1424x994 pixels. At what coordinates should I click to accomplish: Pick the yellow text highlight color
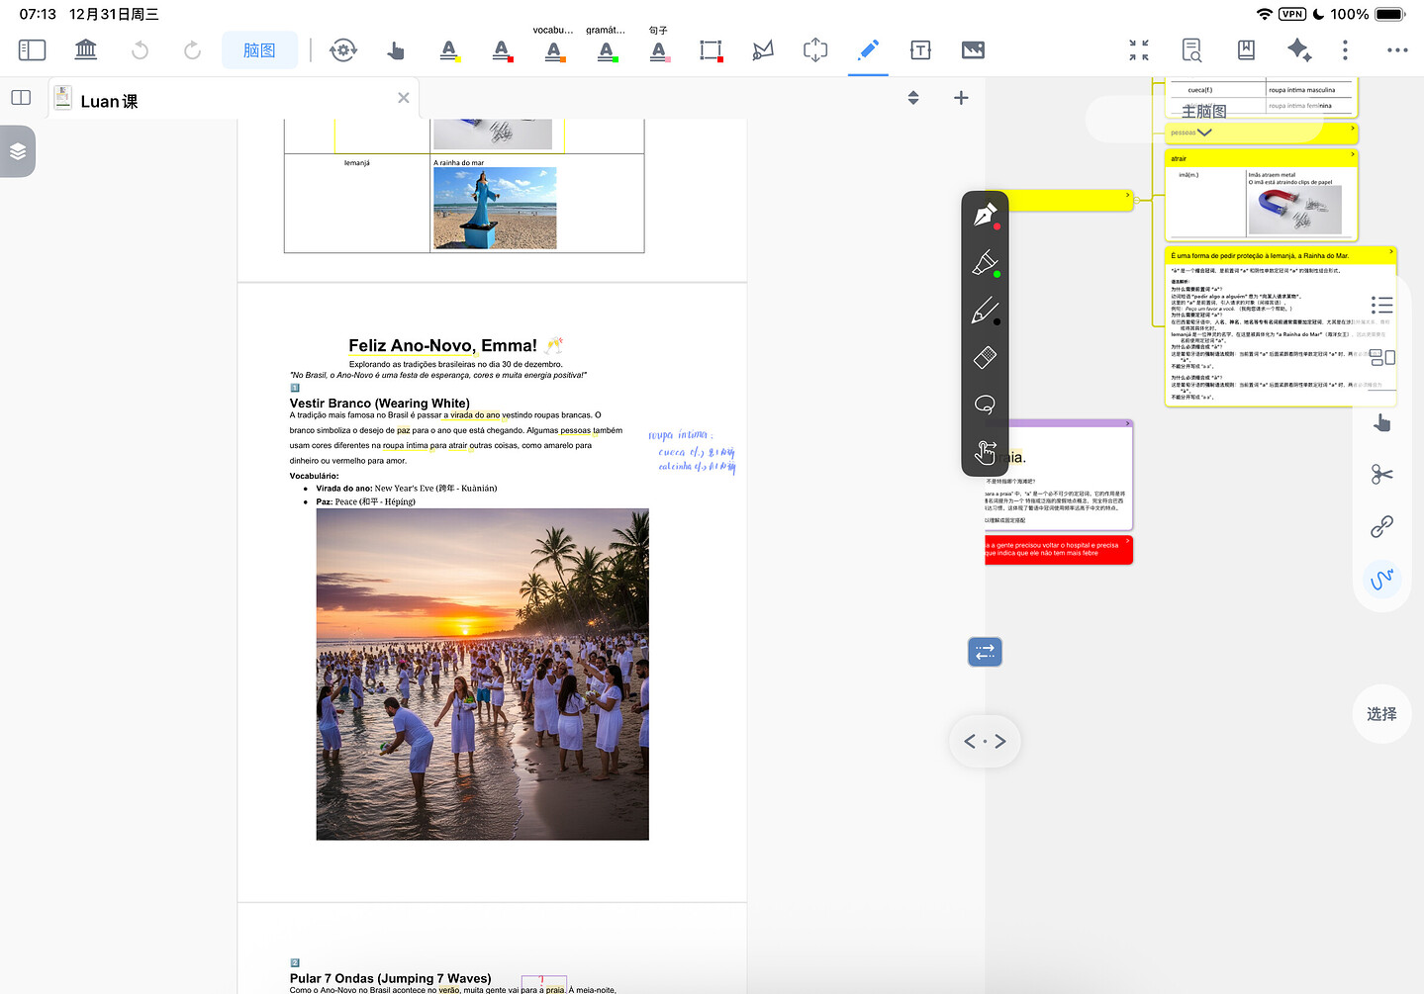click(449, 50)
